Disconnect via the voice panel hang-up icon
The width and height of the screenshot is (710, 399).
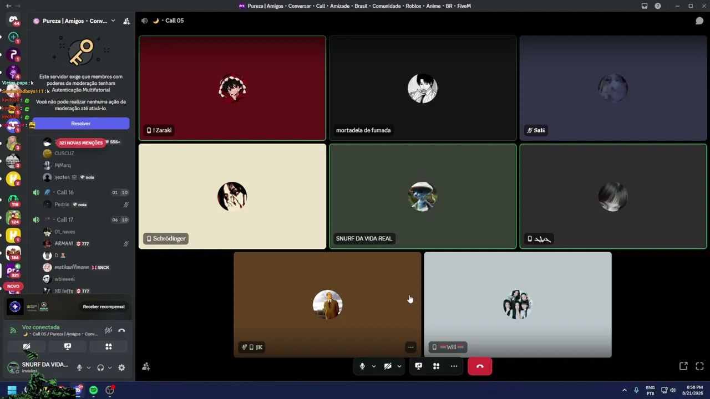[x=121, y=330]
